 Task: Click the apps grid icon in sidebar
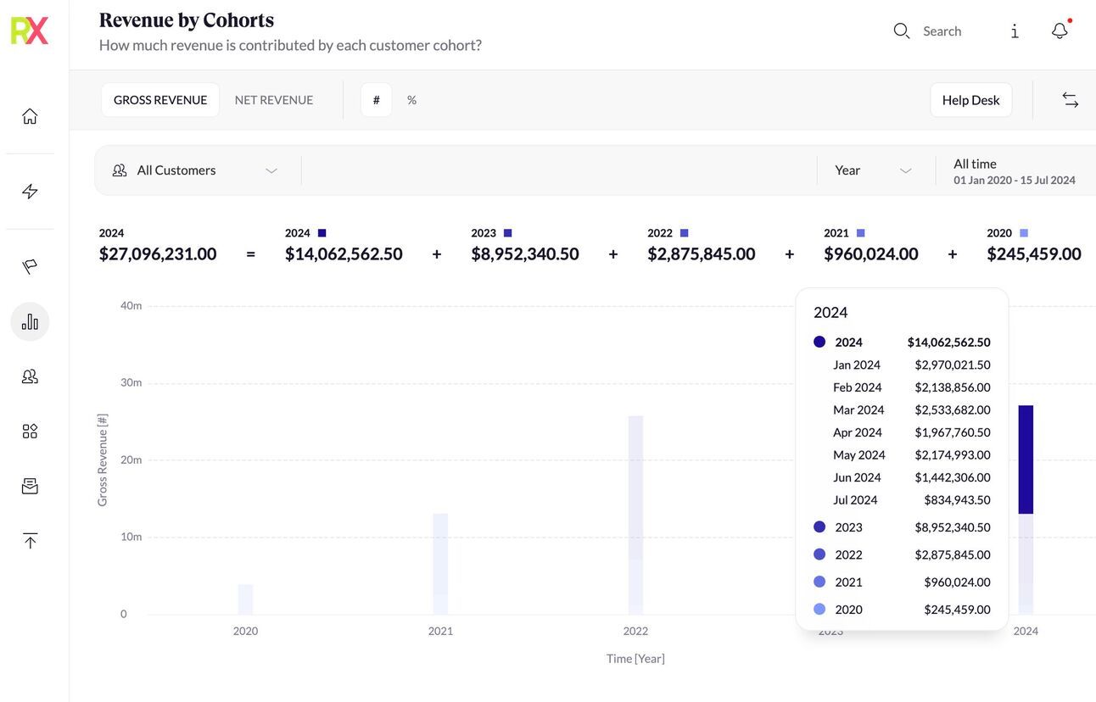click(x=30, y=432)
